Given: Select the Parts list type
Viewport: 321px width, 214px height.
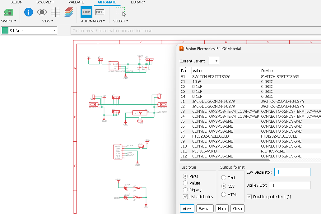Looking at the screenshot, I should [191, 176].
